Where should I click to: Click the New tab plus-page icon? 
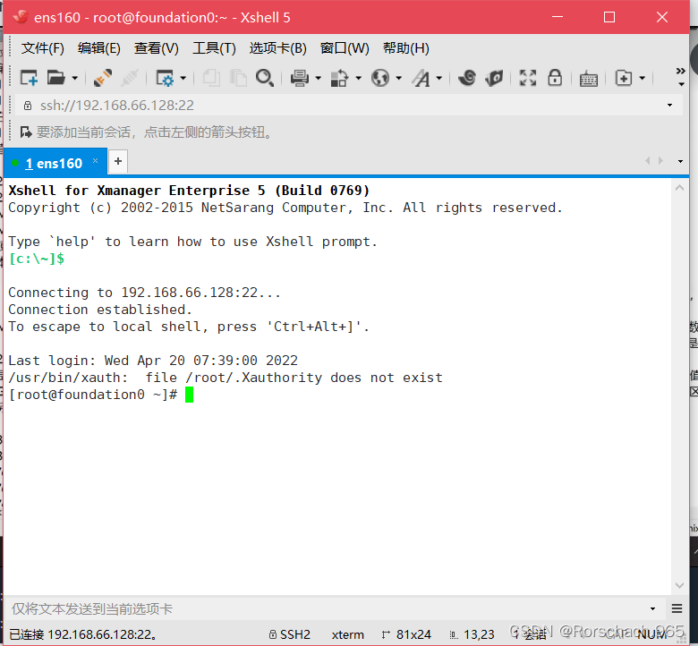click(624, 79)
